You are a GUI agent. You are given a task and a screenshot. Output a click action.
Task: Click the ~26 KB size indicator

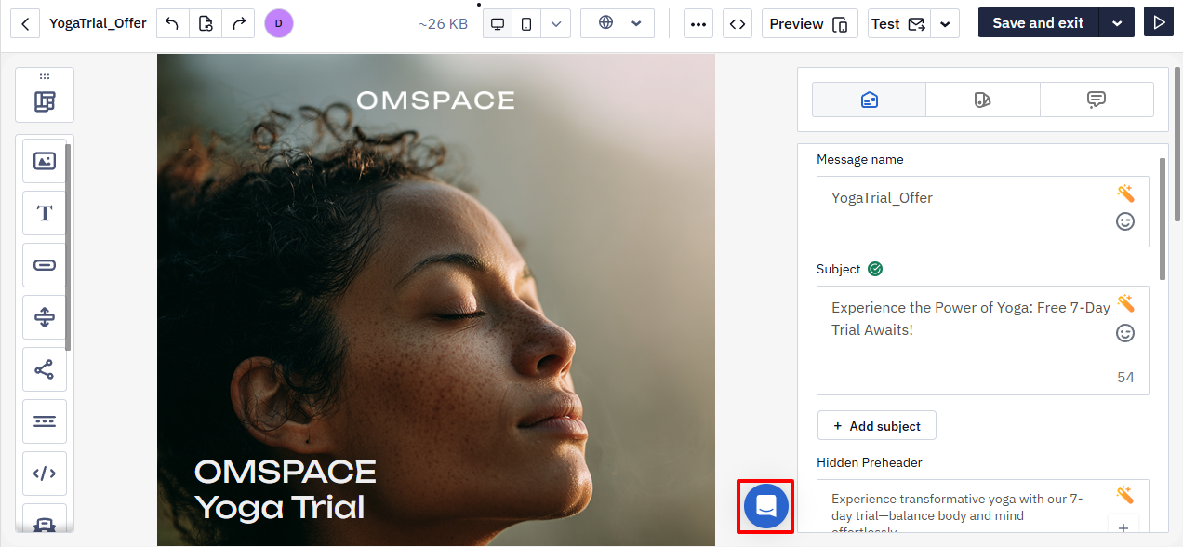(444, 23)
